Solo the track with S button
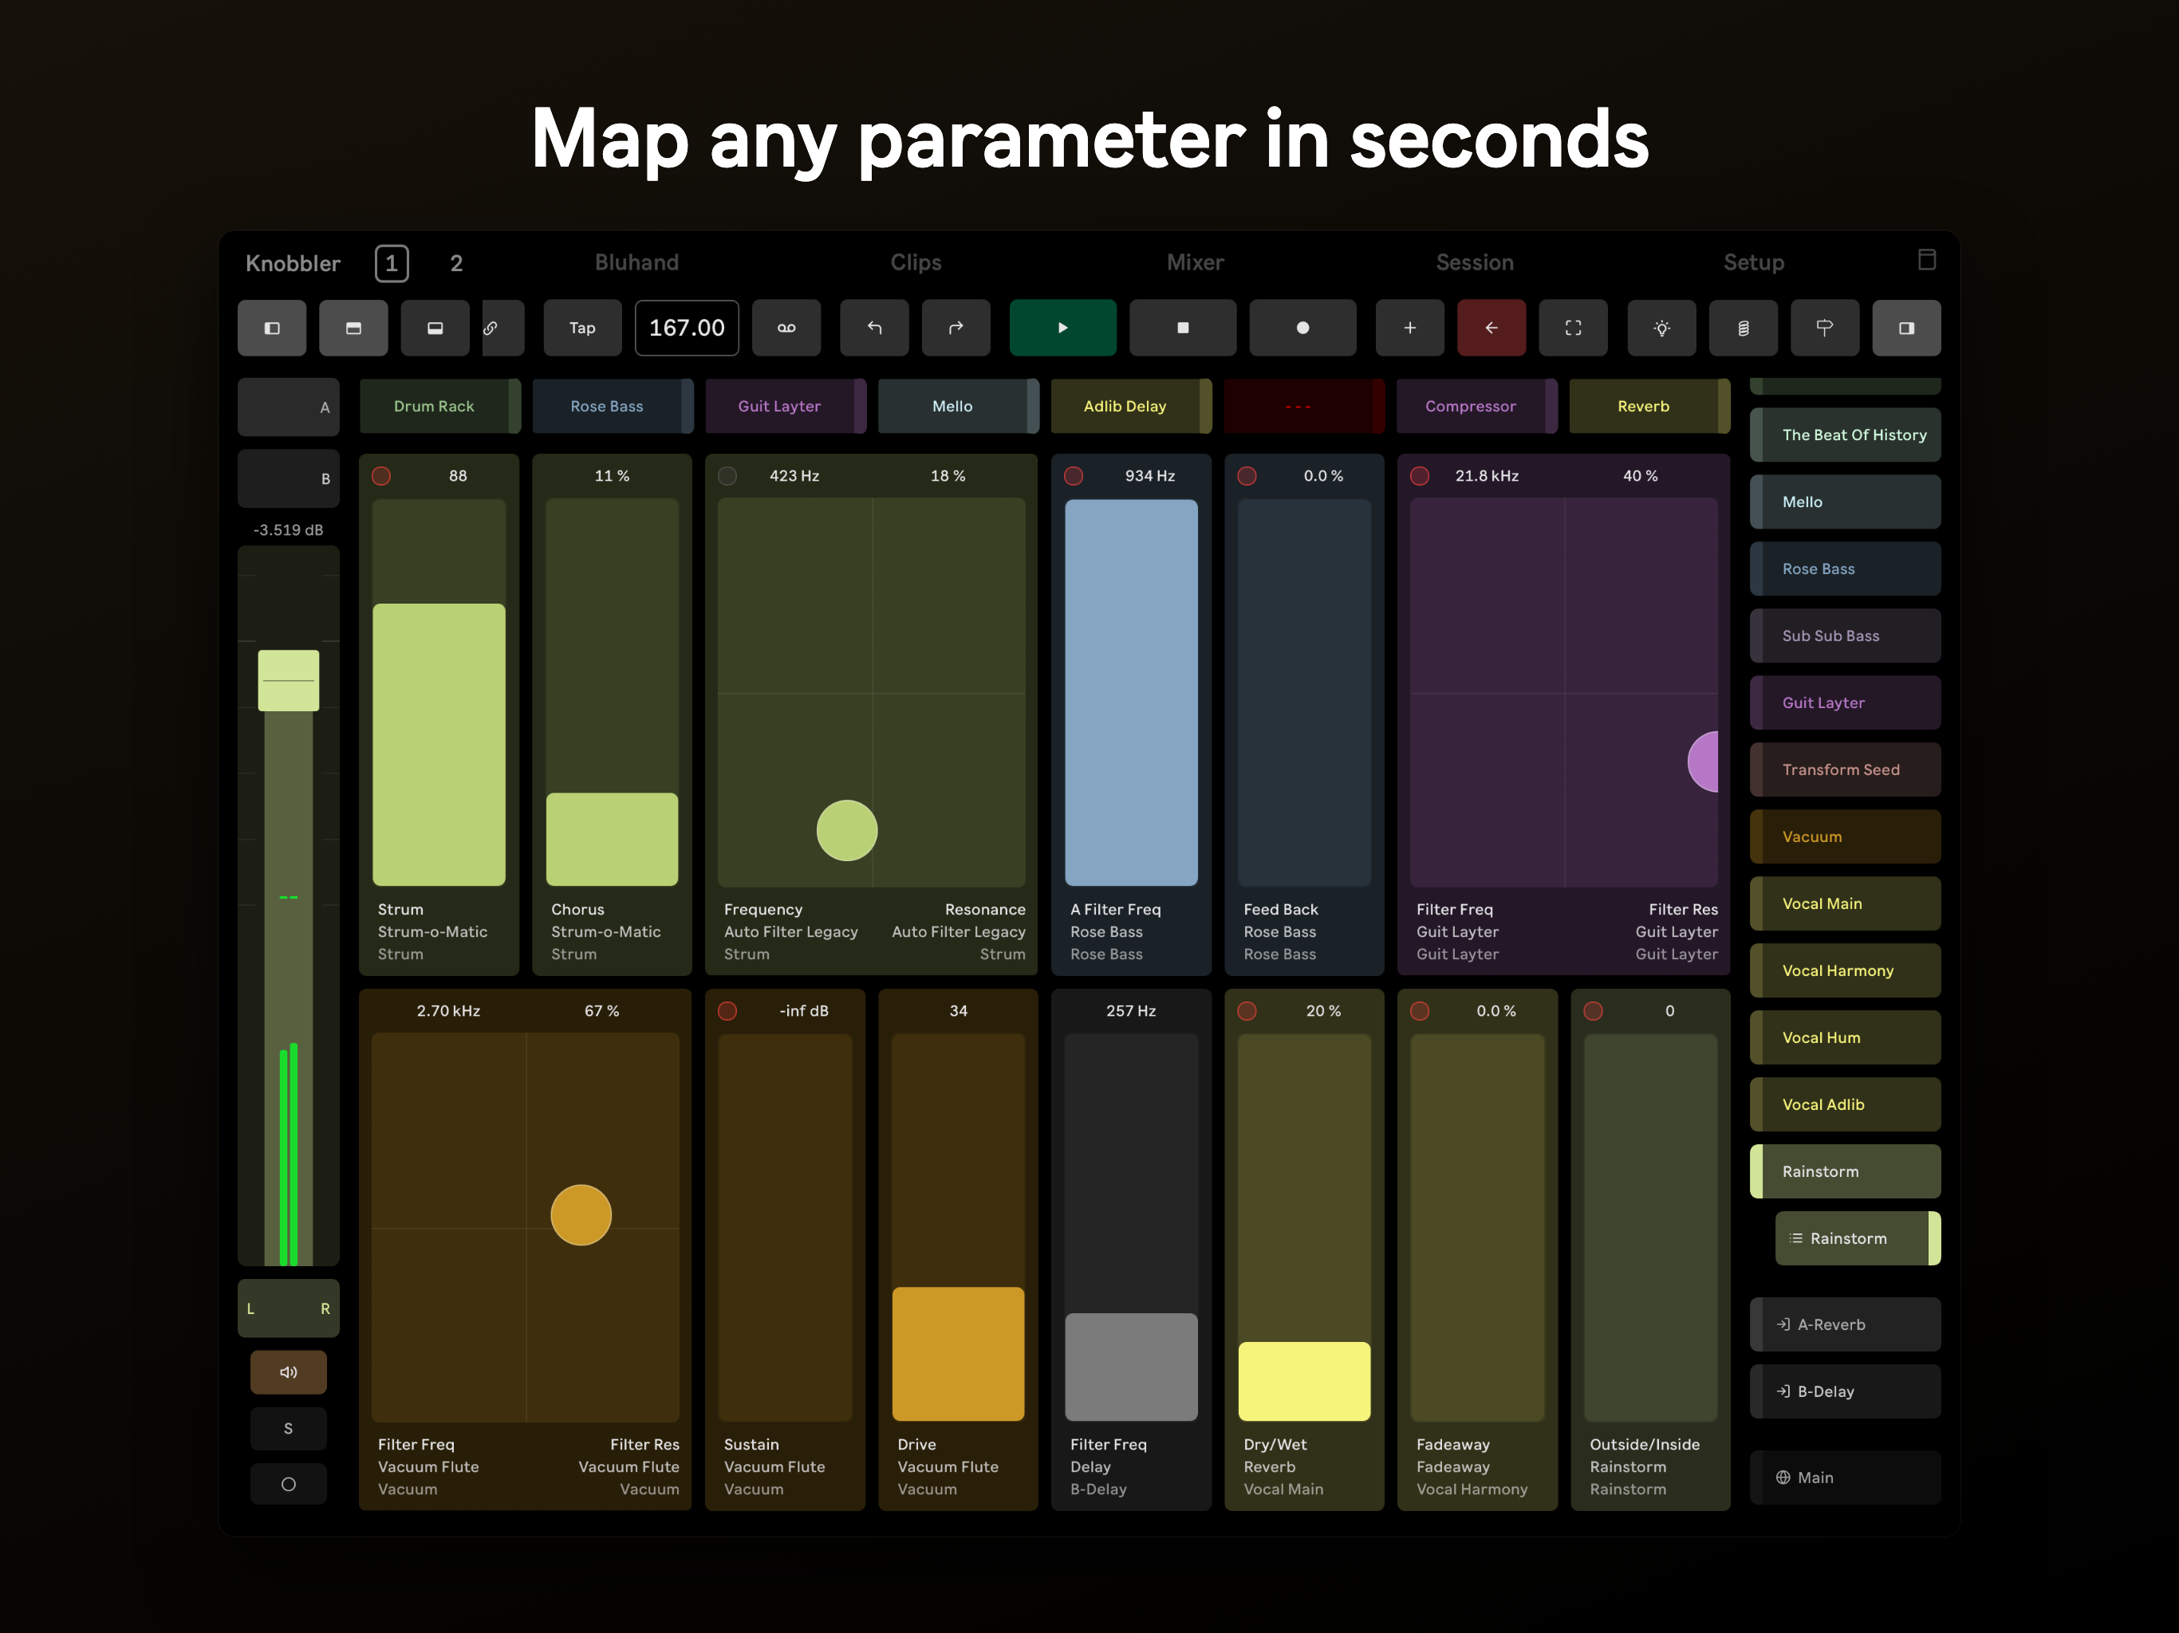The width and height of the screenshot is (2179, 1633). pyautogui.click(x=289, y=1428)
